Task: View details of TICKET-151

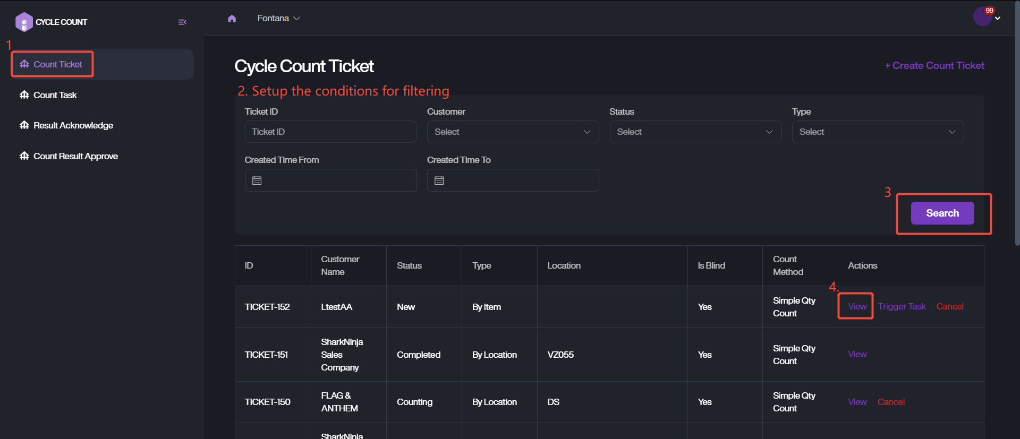Action: 857,354
